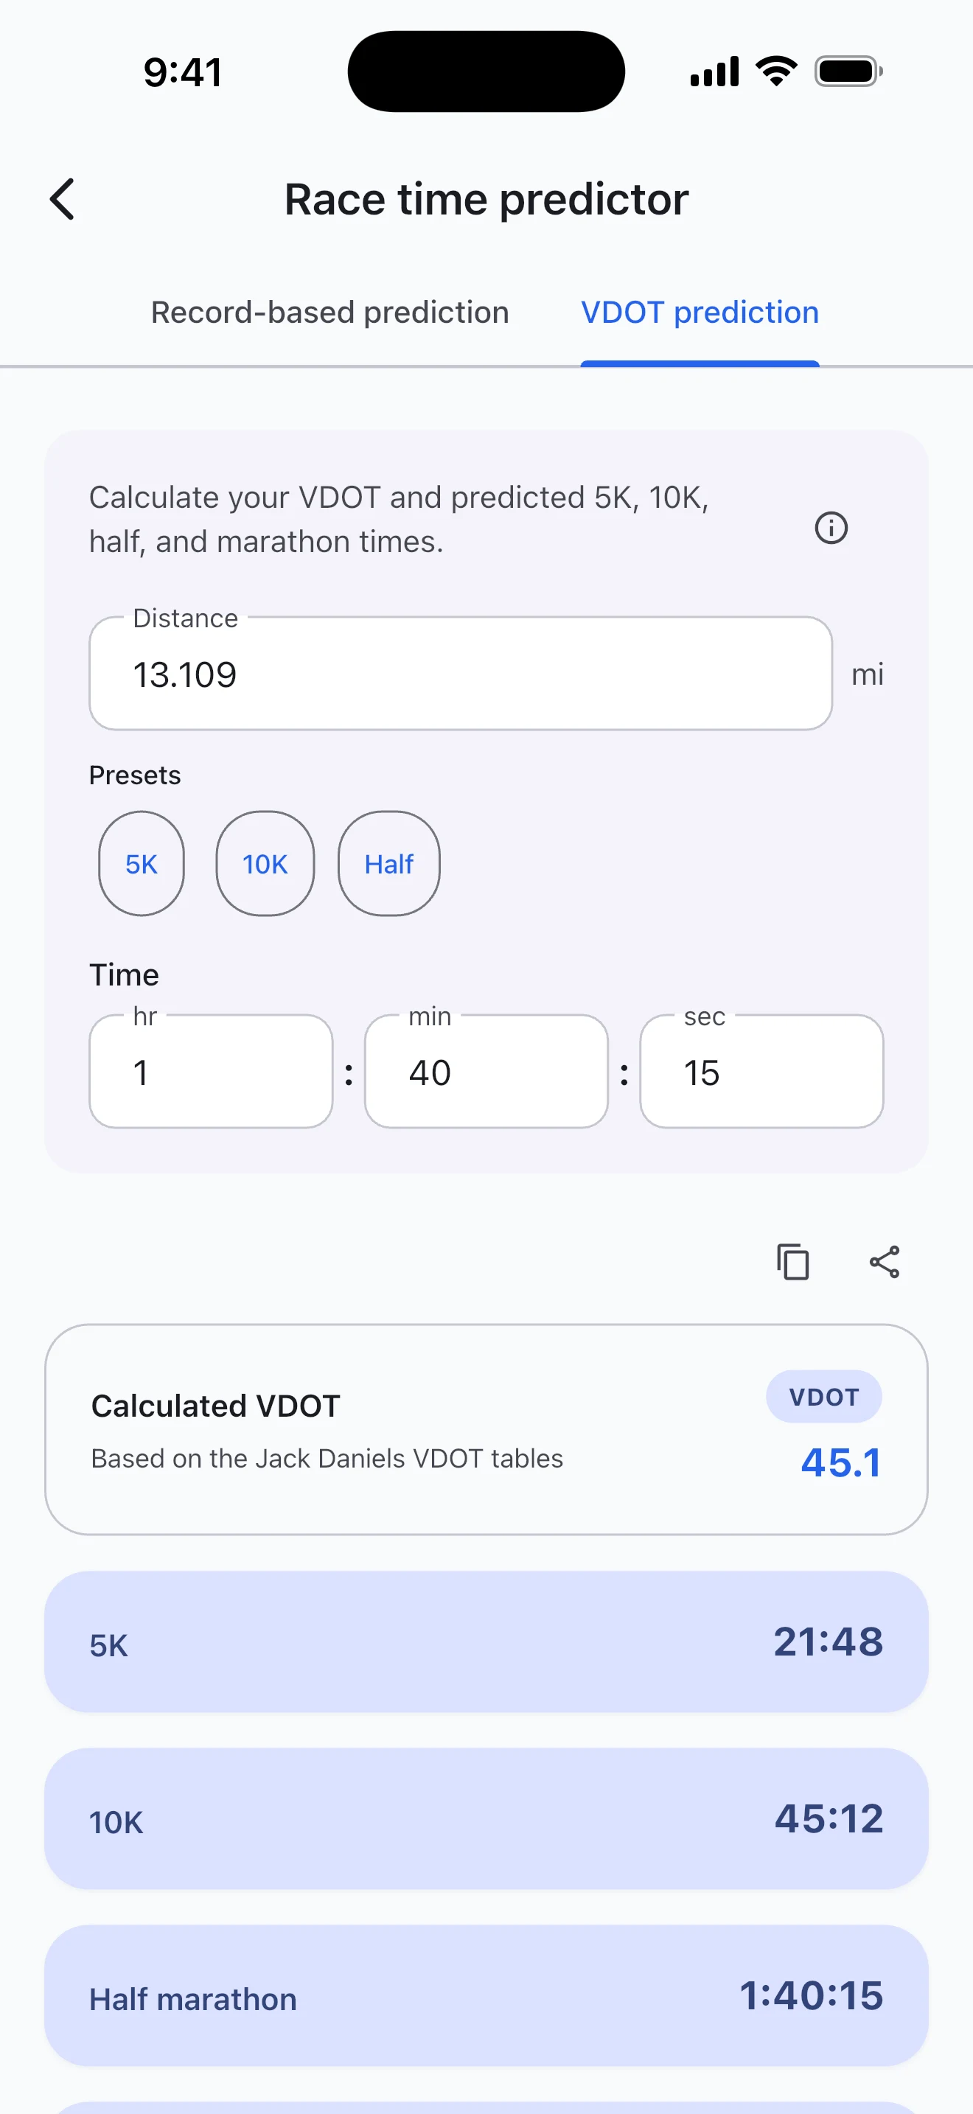Tap the battery status icon

click(x=848, y=71)
